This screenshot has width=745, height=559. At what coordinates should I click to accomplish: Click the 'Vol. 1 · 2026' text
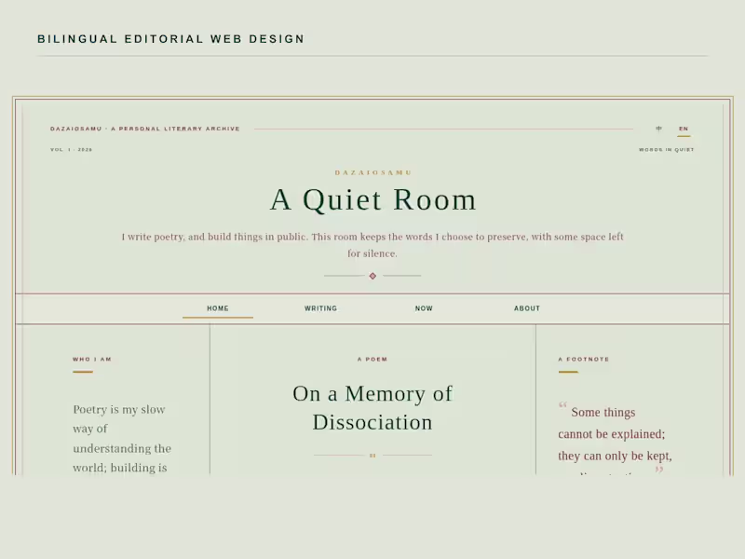[72, 150]
